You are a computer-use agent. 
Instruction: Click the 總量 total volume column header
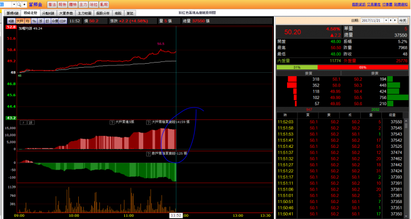(x=392, y=115)
